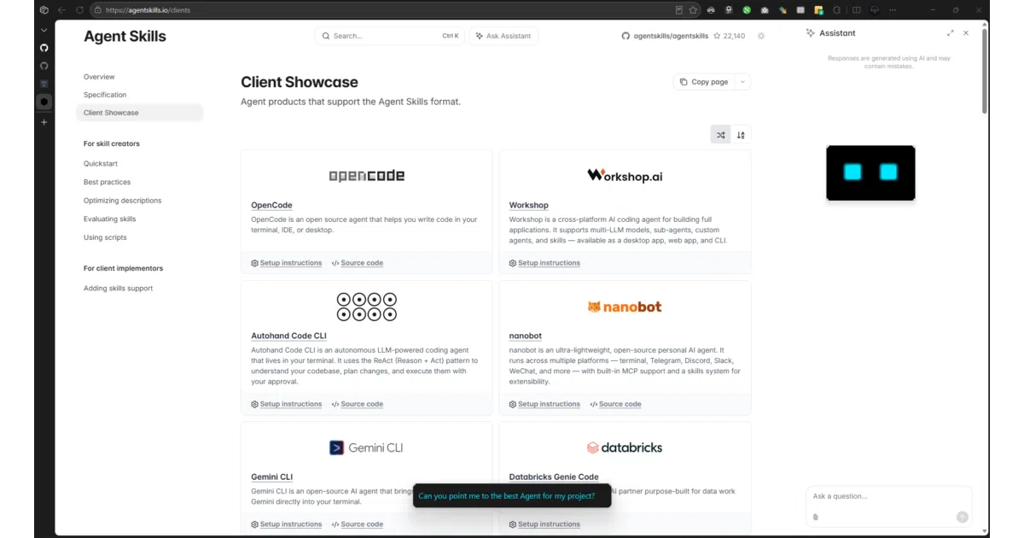Attach a file in the Assistant chat box
This screenshot has height=538, width=1024.
(816, 517)
